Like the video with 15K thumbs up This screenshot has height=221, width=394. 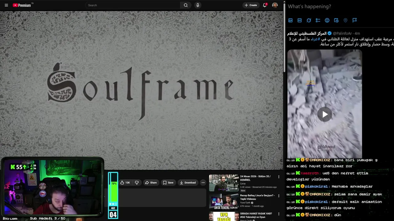[125, 183]
